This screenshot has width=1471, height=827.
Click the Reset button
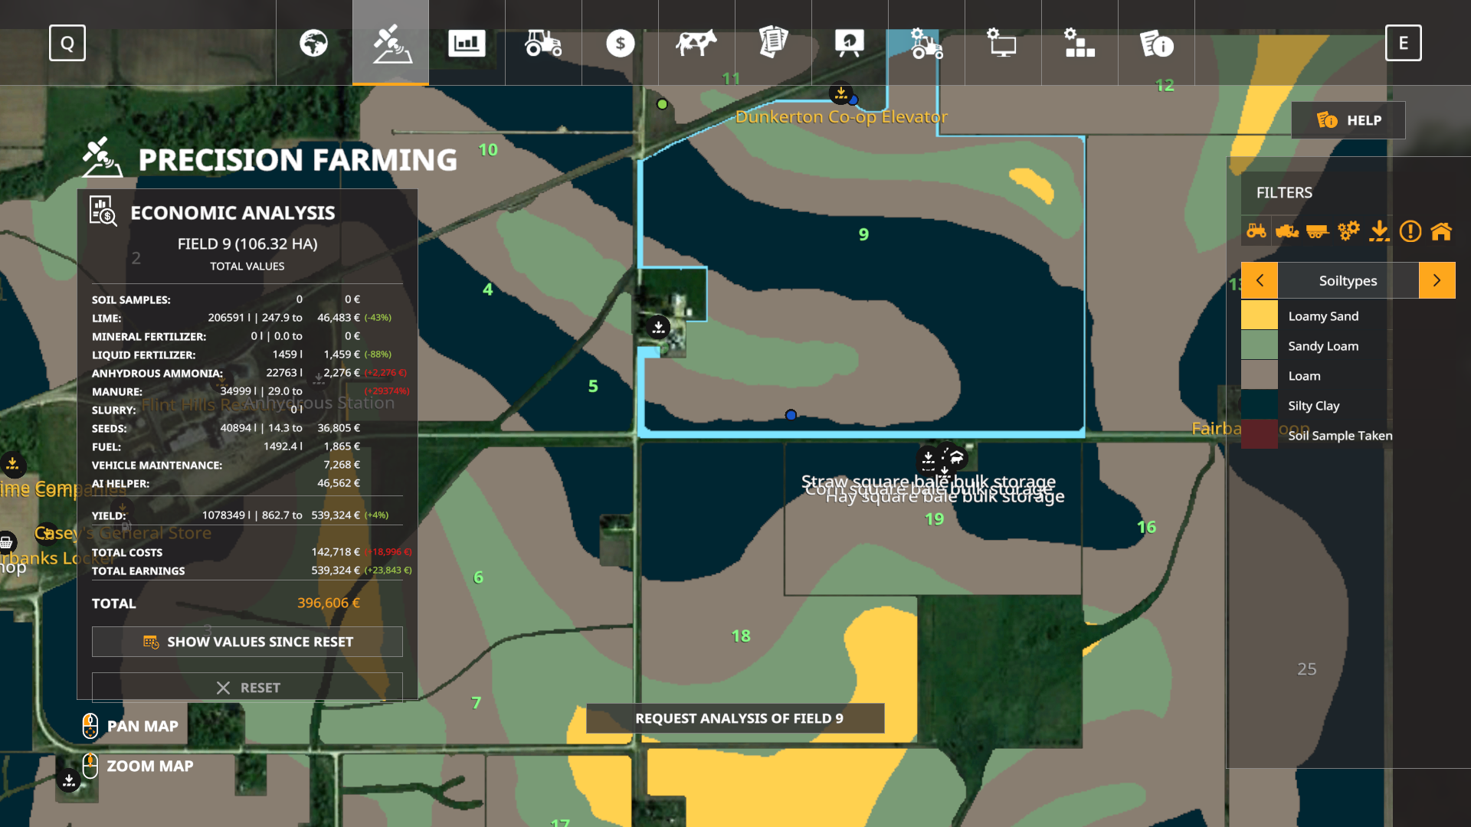point(247,688)
